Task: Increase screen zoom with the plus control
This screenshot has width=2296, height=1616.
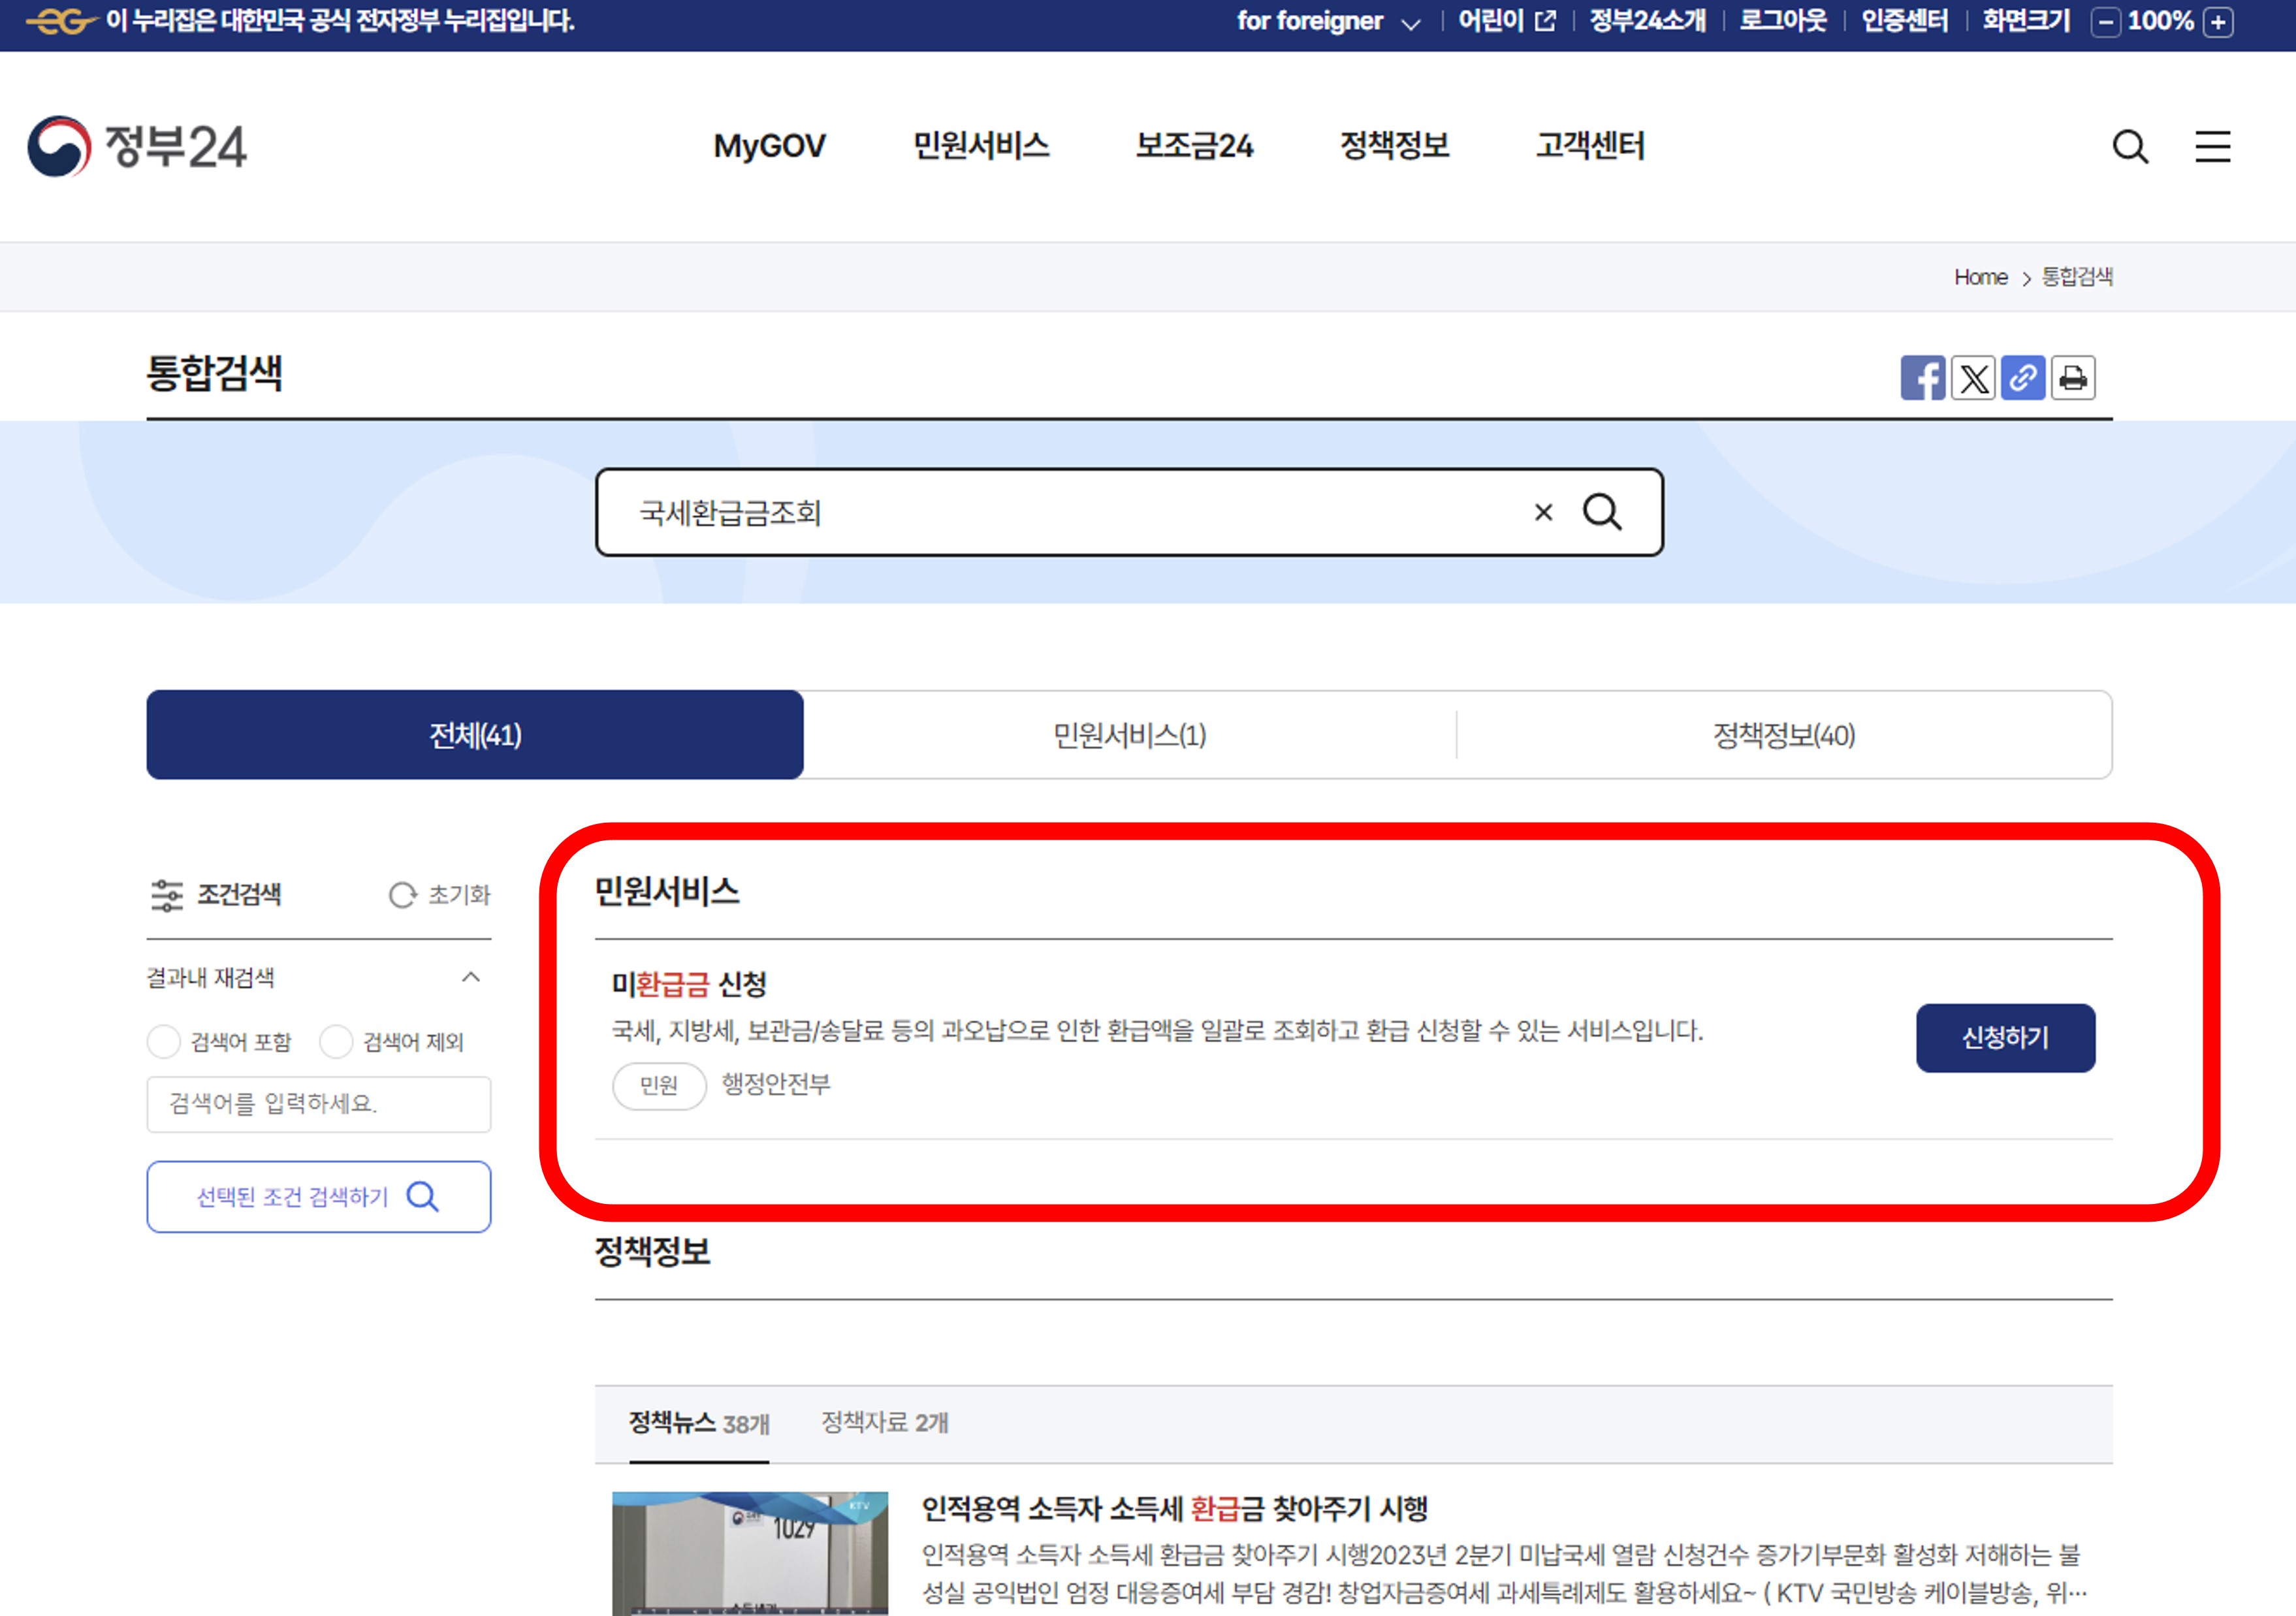Action: 2218,21
